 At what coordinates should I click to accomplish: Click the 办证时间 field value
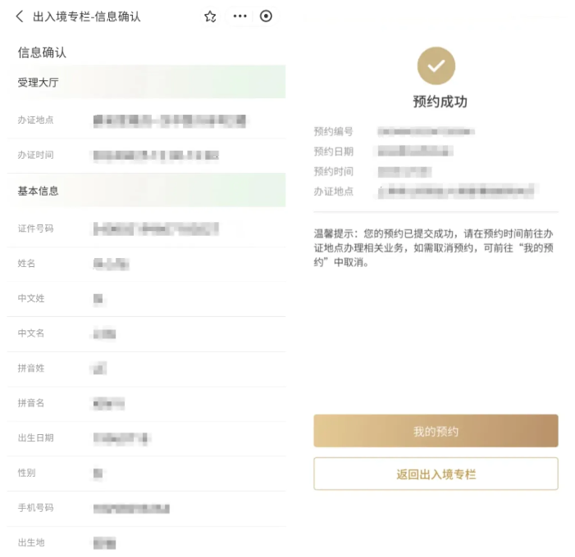156,155
